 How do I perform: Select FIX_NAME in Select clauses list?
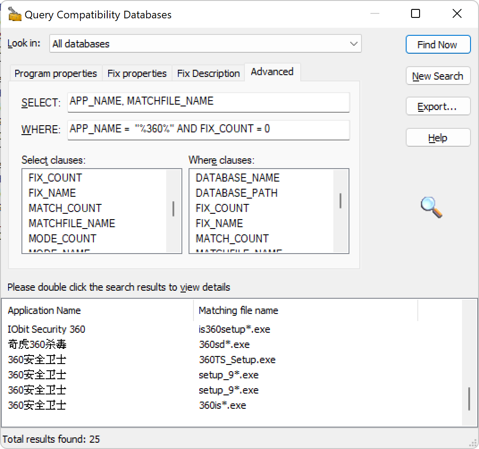(x=52, y=193)
